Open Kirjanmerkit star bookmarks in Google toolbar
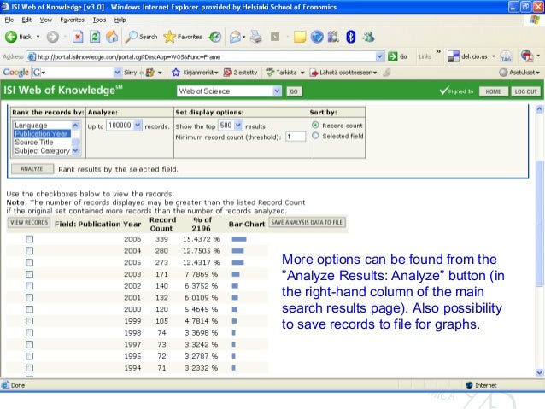Screen dimensions: 545x409 coord(176,73)
